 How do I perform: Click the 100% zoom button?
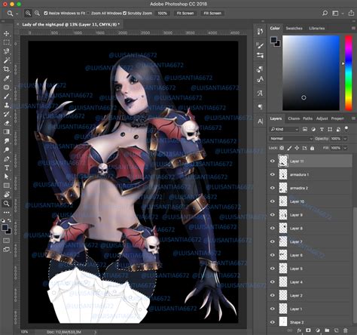pos(162,13)
